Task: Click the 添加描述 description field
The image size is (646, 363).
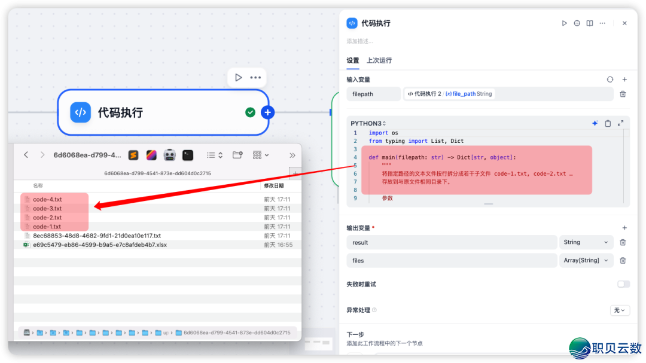Action: [x=359, y=41]
